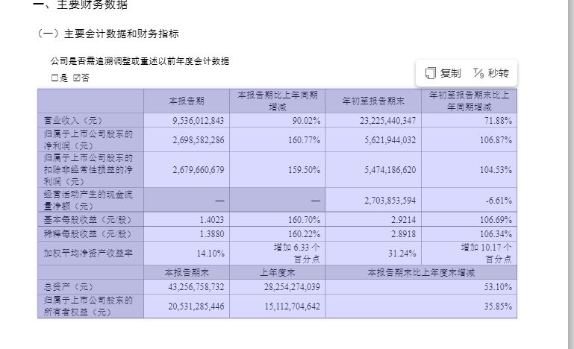The width and height of the screenshot is (574, 349).
Task: Select value 2,698,582,286
Action: click(198, 139)
